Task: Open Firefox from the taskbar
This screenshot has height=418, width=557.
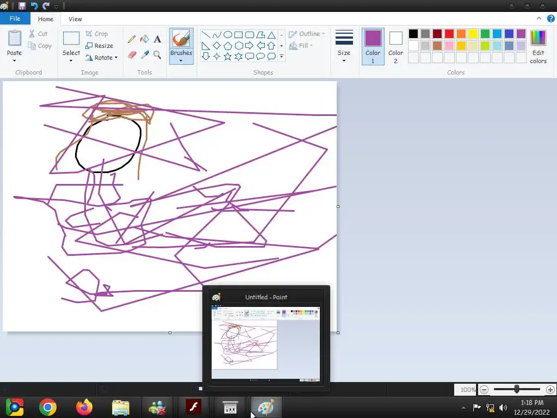Action: point(84,407)
